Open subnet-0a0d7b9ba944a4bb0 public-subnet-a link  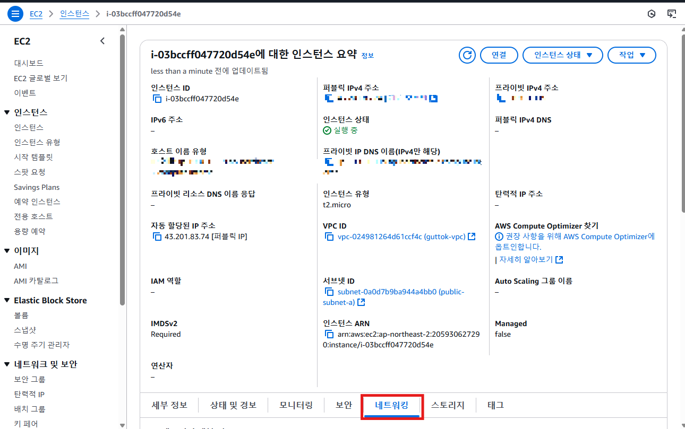[x=393, y=297]
